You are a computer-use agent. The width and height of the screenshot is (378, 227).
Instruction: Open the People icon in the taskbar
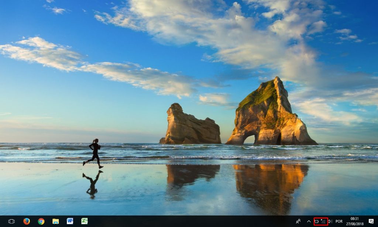pos(298,221)
